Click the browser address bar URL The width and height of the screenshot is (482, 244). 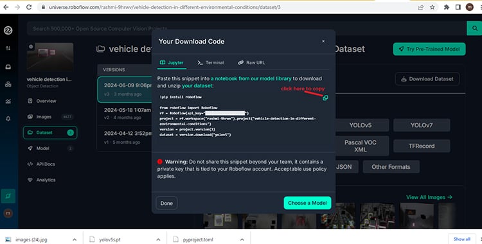[165, 7]
